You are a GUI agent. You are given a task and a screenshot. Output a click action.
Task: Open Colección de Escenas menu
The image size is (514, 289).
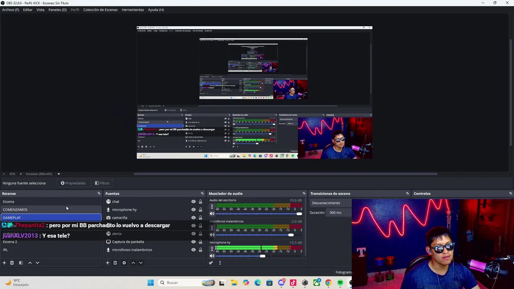coord(100,10)
